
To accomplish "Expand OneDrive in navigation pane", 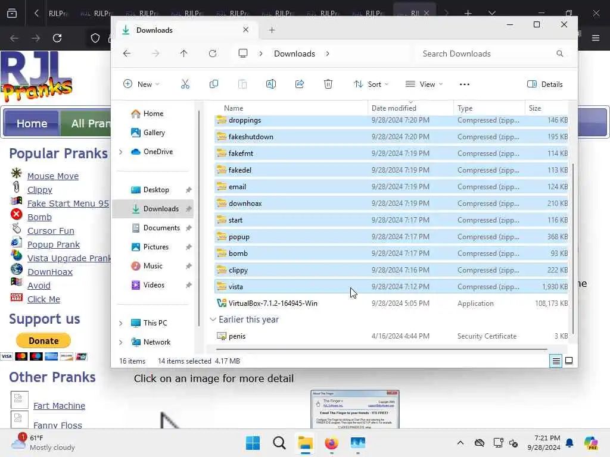I will [x=120, y=152].
